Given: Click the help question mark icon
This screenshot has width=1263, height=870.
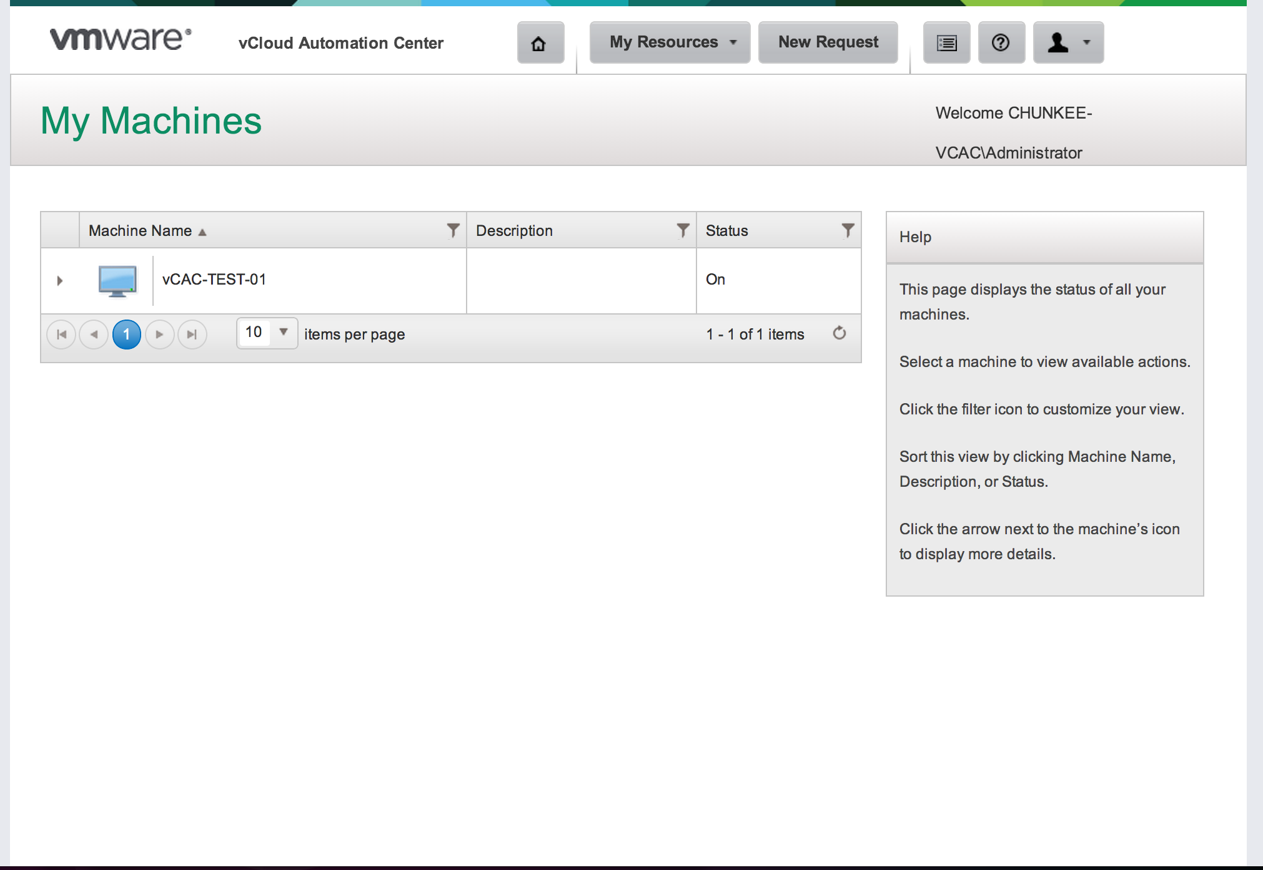Looking at the screenshot, I should click(x=1001, y=42).
